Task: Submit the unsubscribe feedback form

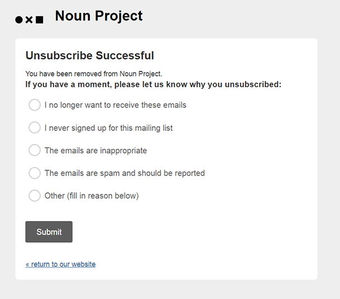Action: click(49, 232)
